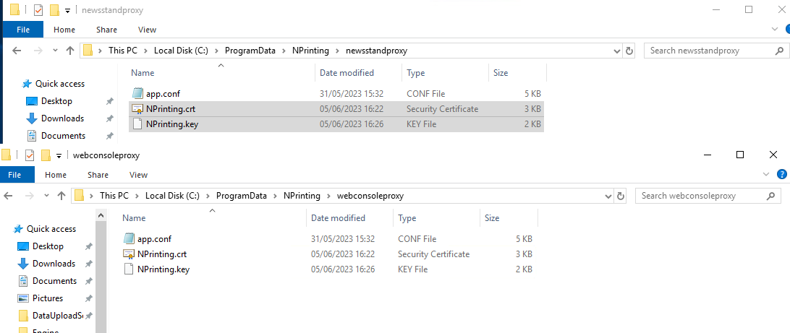790x333 pixels.
Task: Open Desktop in newsstandproxy navigation pane
Action: click(56, 101)
